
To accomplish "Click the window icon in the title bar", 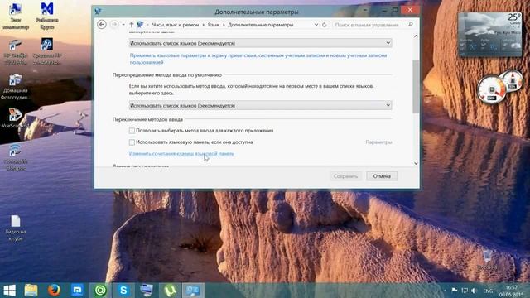I will [x=98, y=12].
